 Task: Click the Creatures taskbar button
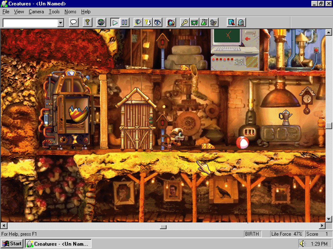[58, 244]
